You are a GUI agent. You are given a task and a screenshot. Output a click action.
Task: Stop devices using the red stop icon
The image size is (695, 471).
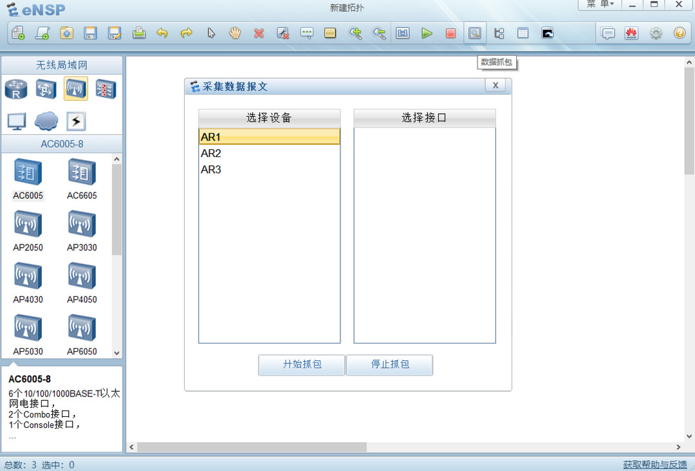(450, 33)
